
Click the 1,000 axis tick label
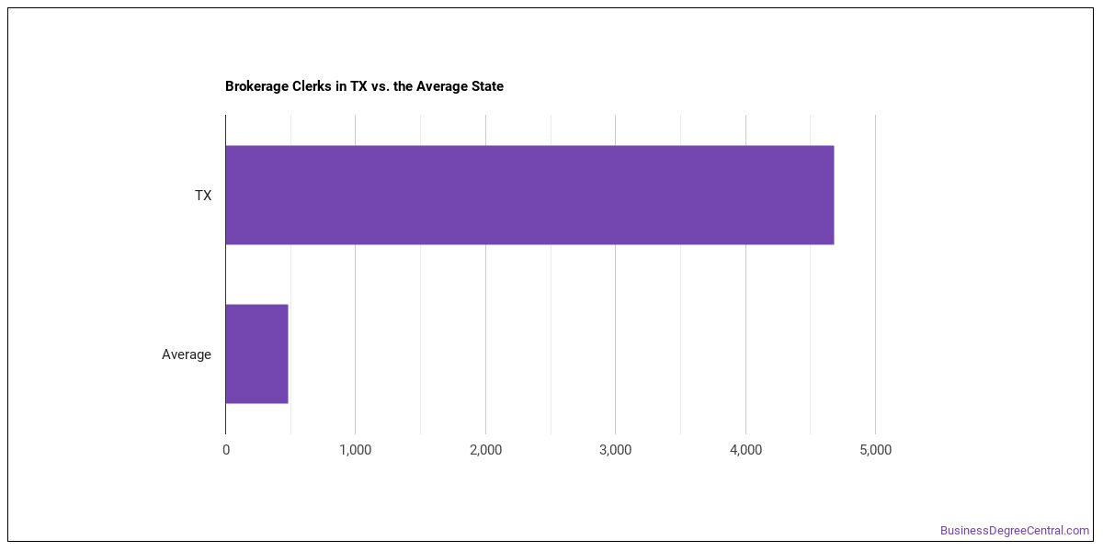coord(356,450)
